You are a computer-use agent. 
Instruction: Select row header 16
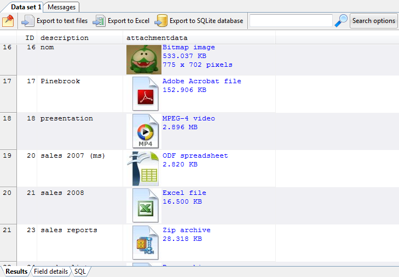[x=8, y=60]
